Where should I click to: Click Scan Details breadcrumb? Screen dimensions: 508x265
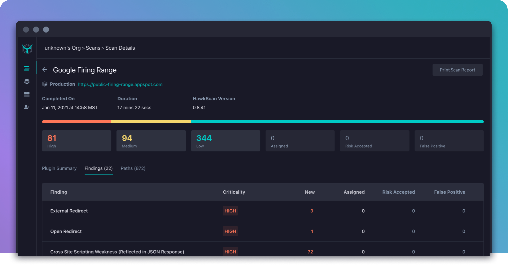pyautogui.click(x=120, y=48)
